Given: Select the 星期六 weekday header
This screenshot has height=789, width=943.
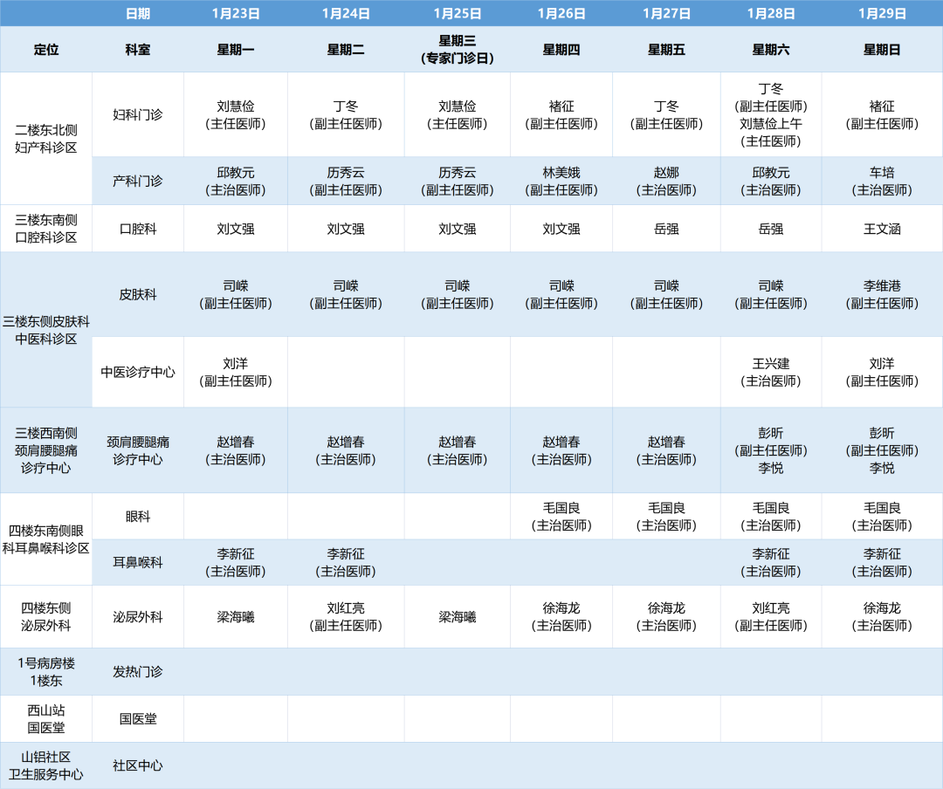Looking at the screenshot, I should coord(771,50).
